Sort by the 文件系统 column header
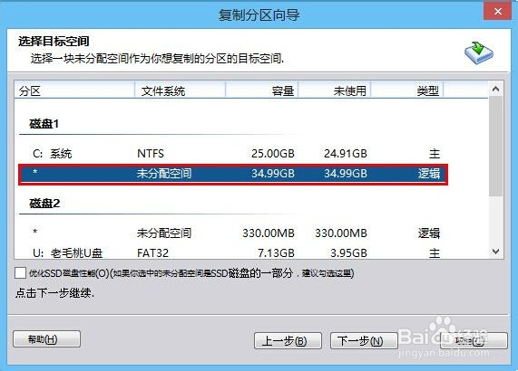 tap(180, 90)
